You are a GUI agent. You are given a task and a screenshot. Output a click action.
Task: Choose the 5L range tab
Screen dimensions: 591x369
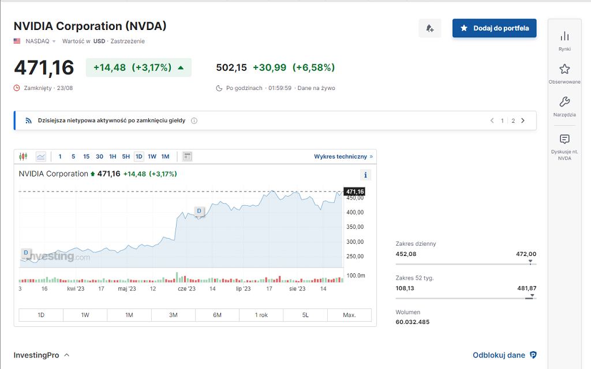click(x=305, y=315)
